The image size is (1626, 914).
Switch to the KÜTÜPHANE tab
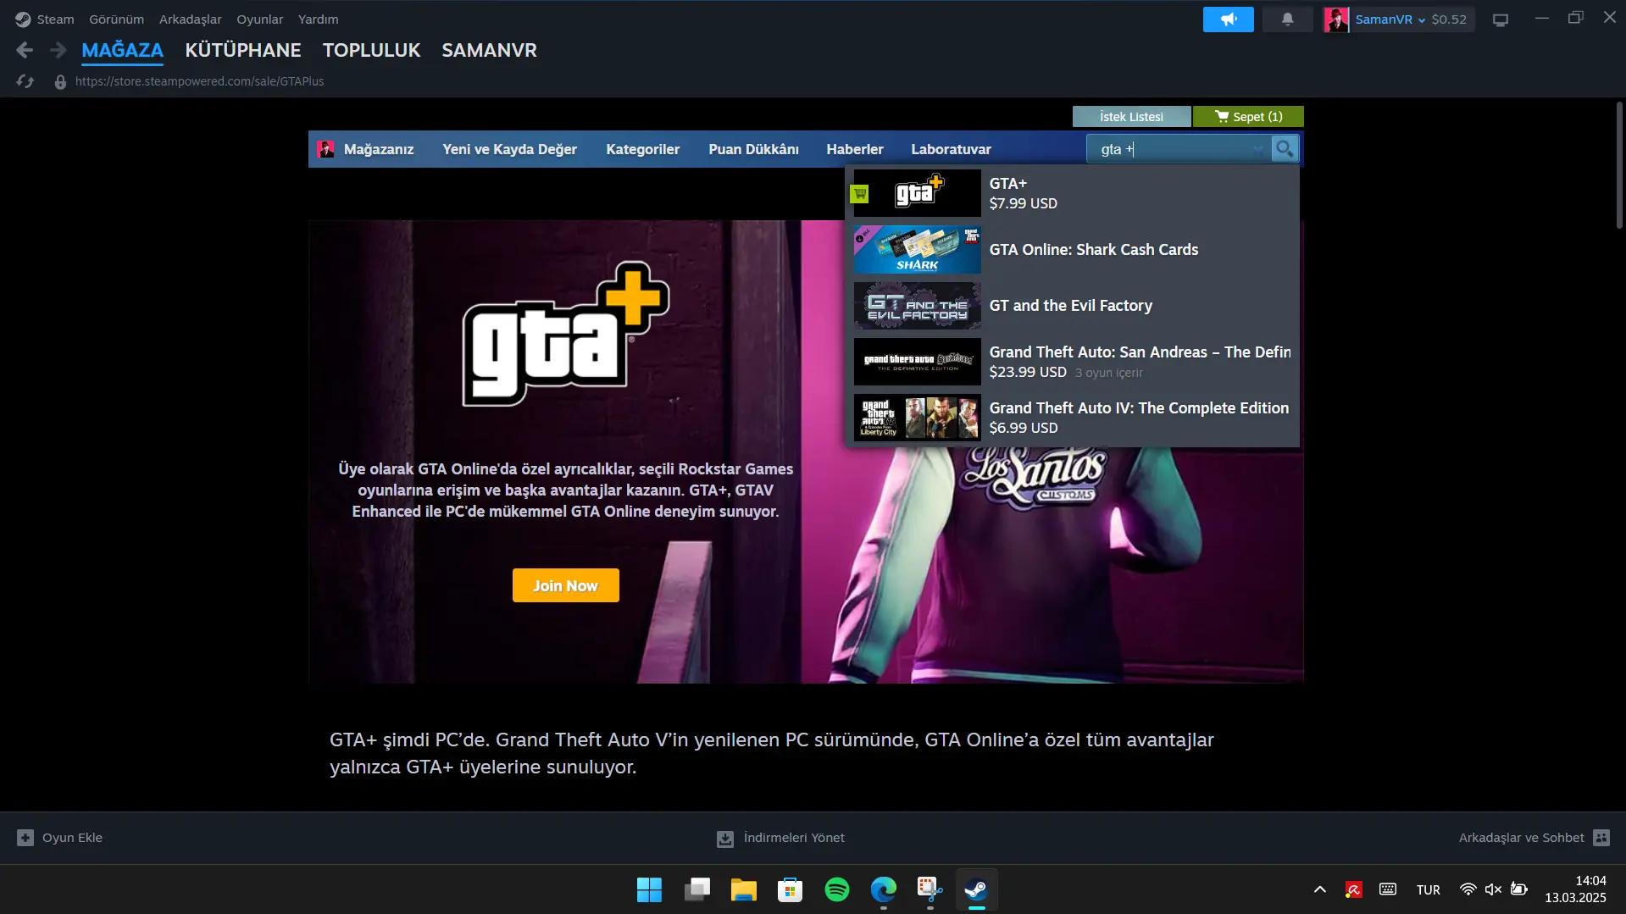click(243, 51)
